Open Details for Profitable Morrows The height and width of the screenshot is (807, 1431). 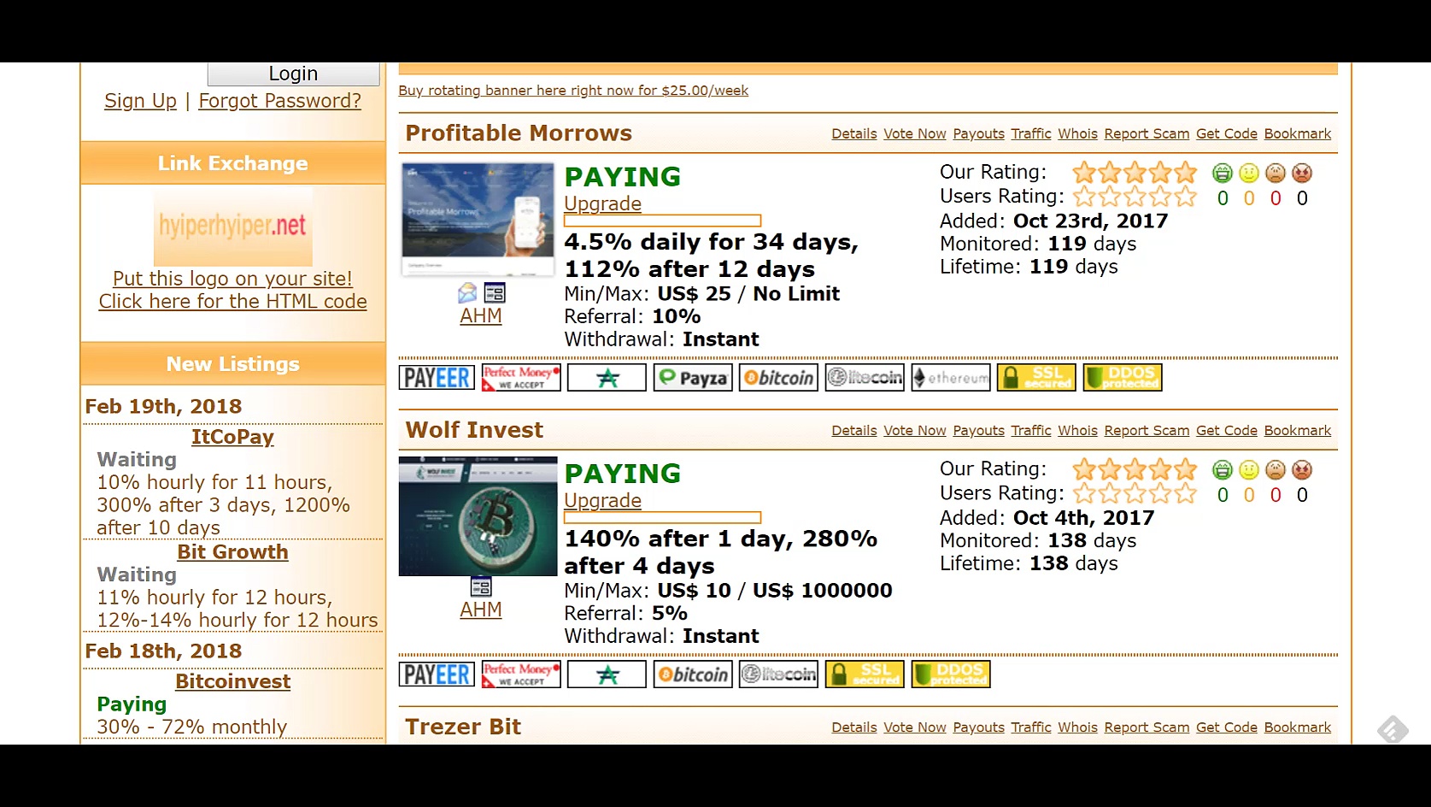(x=853, y=134)
